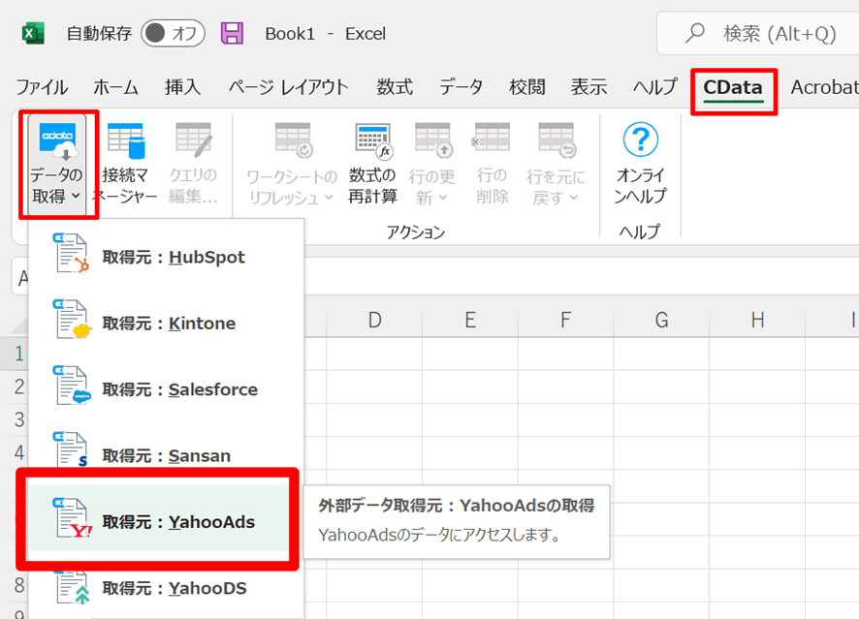The height and width of the screenshot is (619, 859).
Task: Open the ファイル tab
Action: [x=42, y=87]
